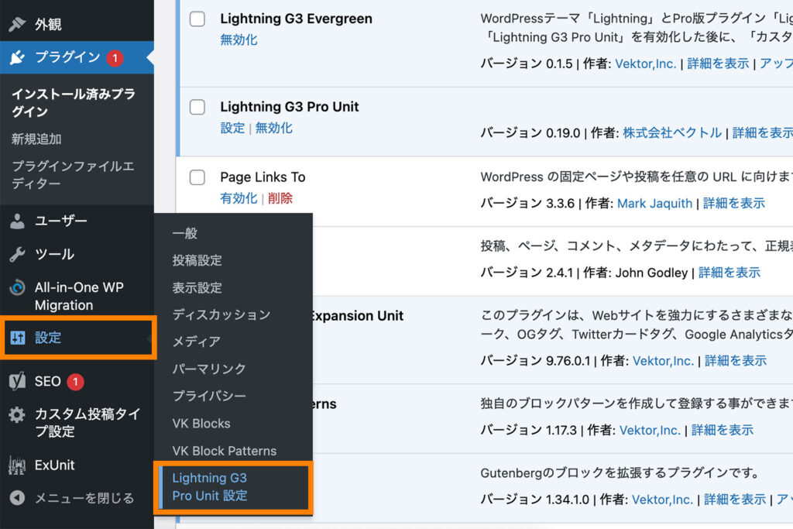Select the Lightning G3 Pro Unit checkbox

coord(197,106)
